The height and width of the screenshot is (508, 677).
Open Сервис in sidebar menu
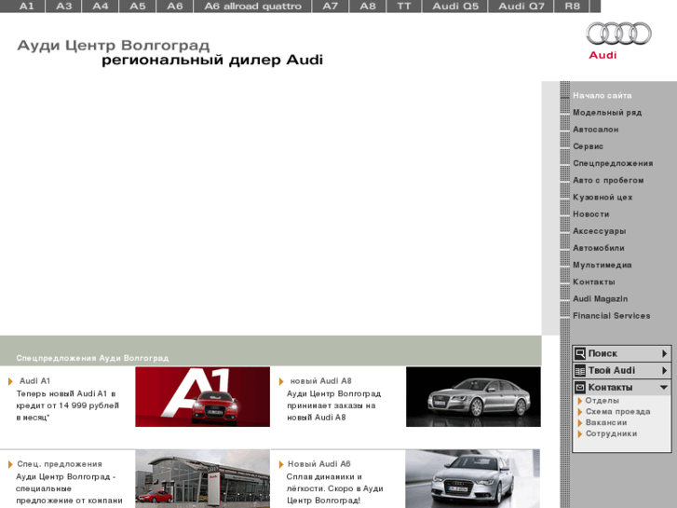pyautogui.click(x=588, y=146)
